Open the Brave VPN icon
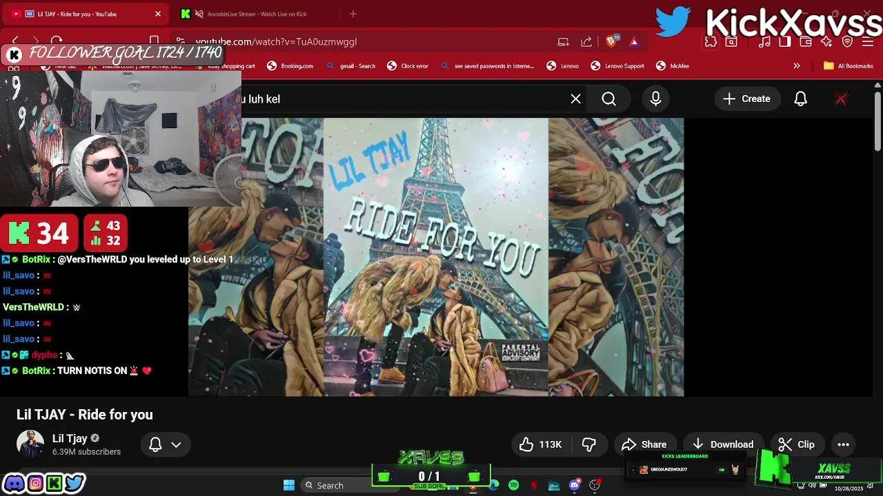 pyautogui.click(x=847, y=42)
